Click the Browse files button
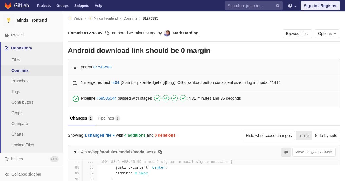Image resolution: width=345 pixels, height=181 pixels. 297,34
